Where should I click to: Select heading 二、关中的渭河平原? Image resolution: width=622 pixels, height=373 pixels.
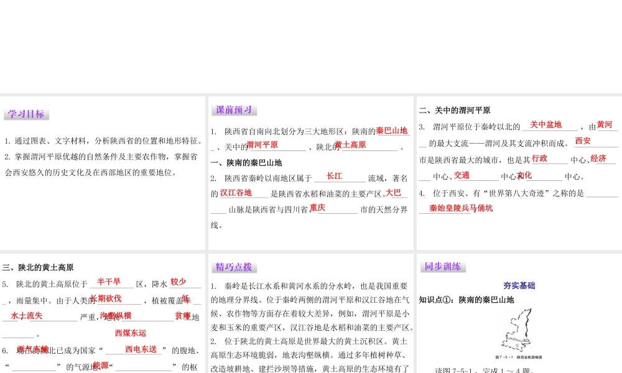[455, 110]
